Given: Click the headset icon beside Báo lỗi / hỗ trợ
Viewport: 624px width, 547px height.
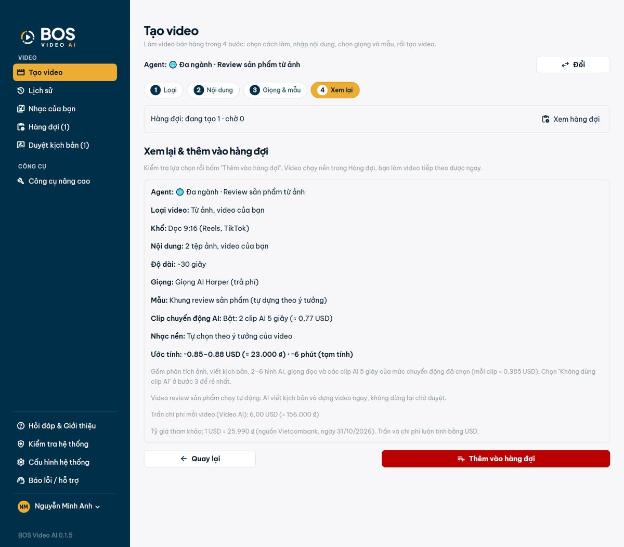Looking at the screenshot, I should tap(21, 480).
